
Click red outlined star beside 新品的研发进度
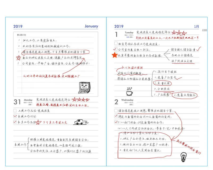click(x=18, y=58)
